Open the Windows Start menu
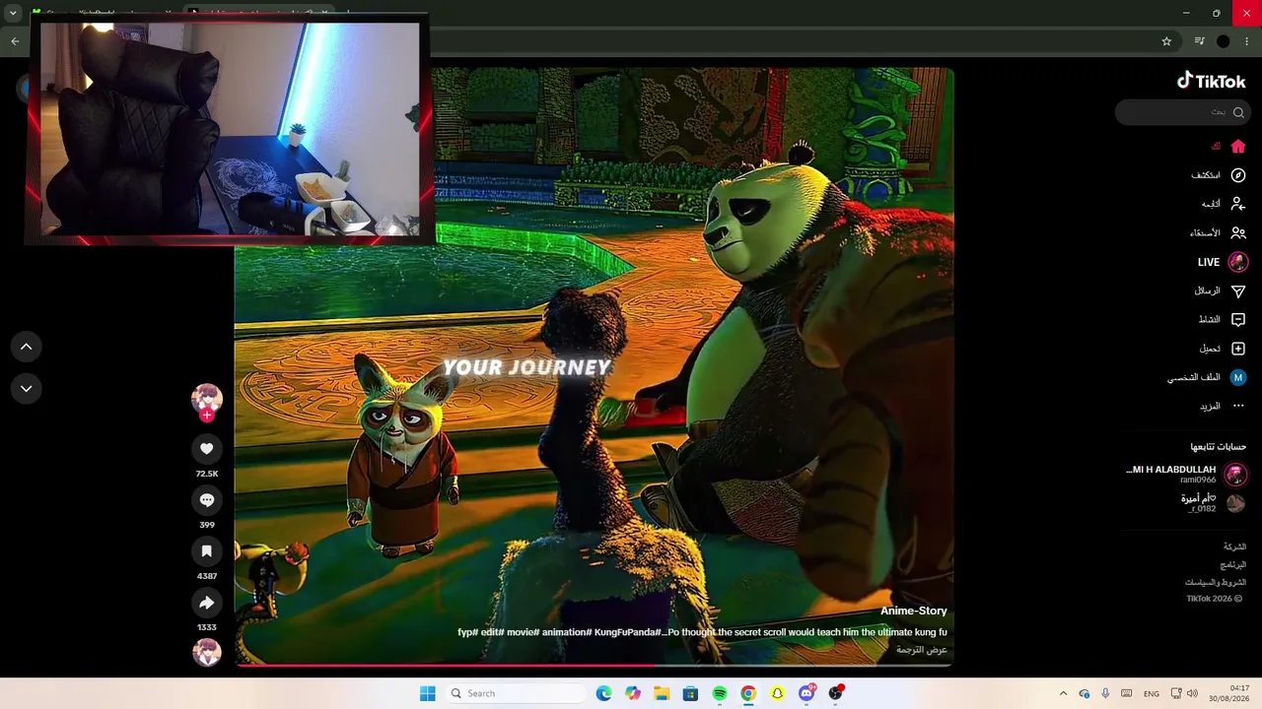Screen dimensions: 1262x709 [427, 693]
